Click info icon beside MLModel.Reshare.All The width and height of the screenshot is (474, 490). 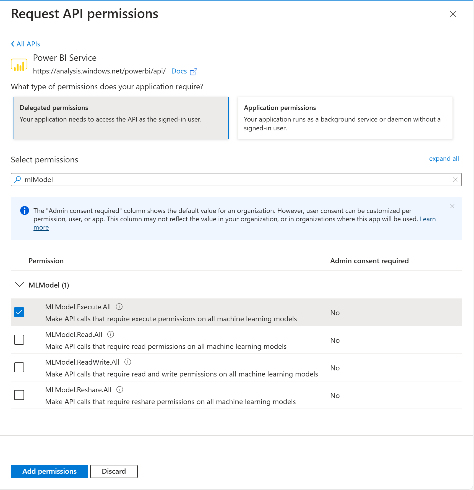pyautogui.click(x=120, y=389)
